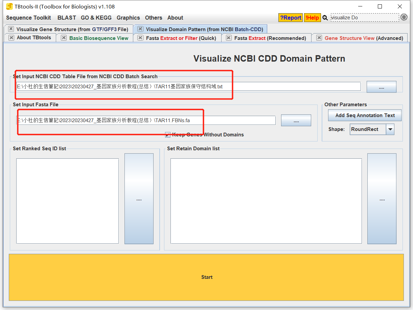Image resolution: width=413 pixels, height=310 pixels.
Task: Click the NCBI CDD table file path field
Action: [189, 86]
